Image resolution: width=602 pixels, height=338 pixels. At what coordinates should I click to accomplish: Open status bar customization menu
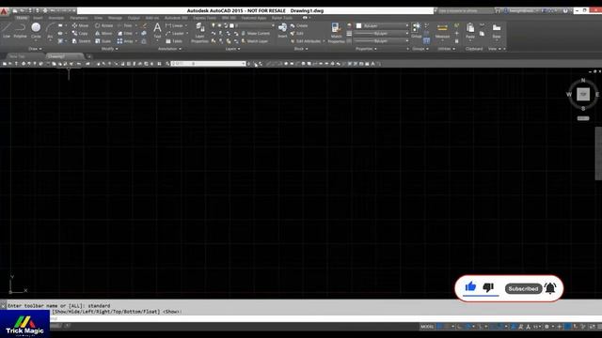(599, 327)
